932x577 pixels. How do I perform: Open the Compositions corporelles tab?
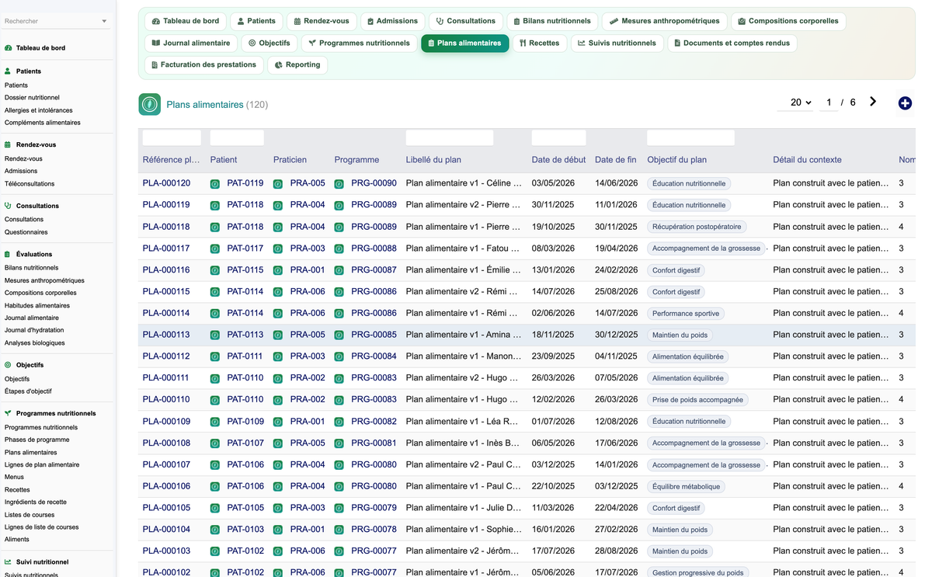(x=788, y=21)
